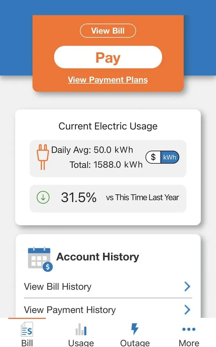Expand View Payment History chevron
This screenshot has width=216, height=347.
coord(187,310)
